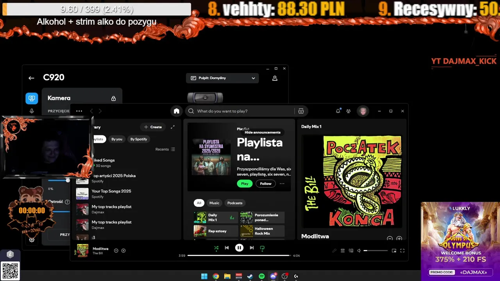The width and height of the screenshot is (500, 281).
Task: Open the Recents sort and view dropdown
Action: click(x=165, y=149)
